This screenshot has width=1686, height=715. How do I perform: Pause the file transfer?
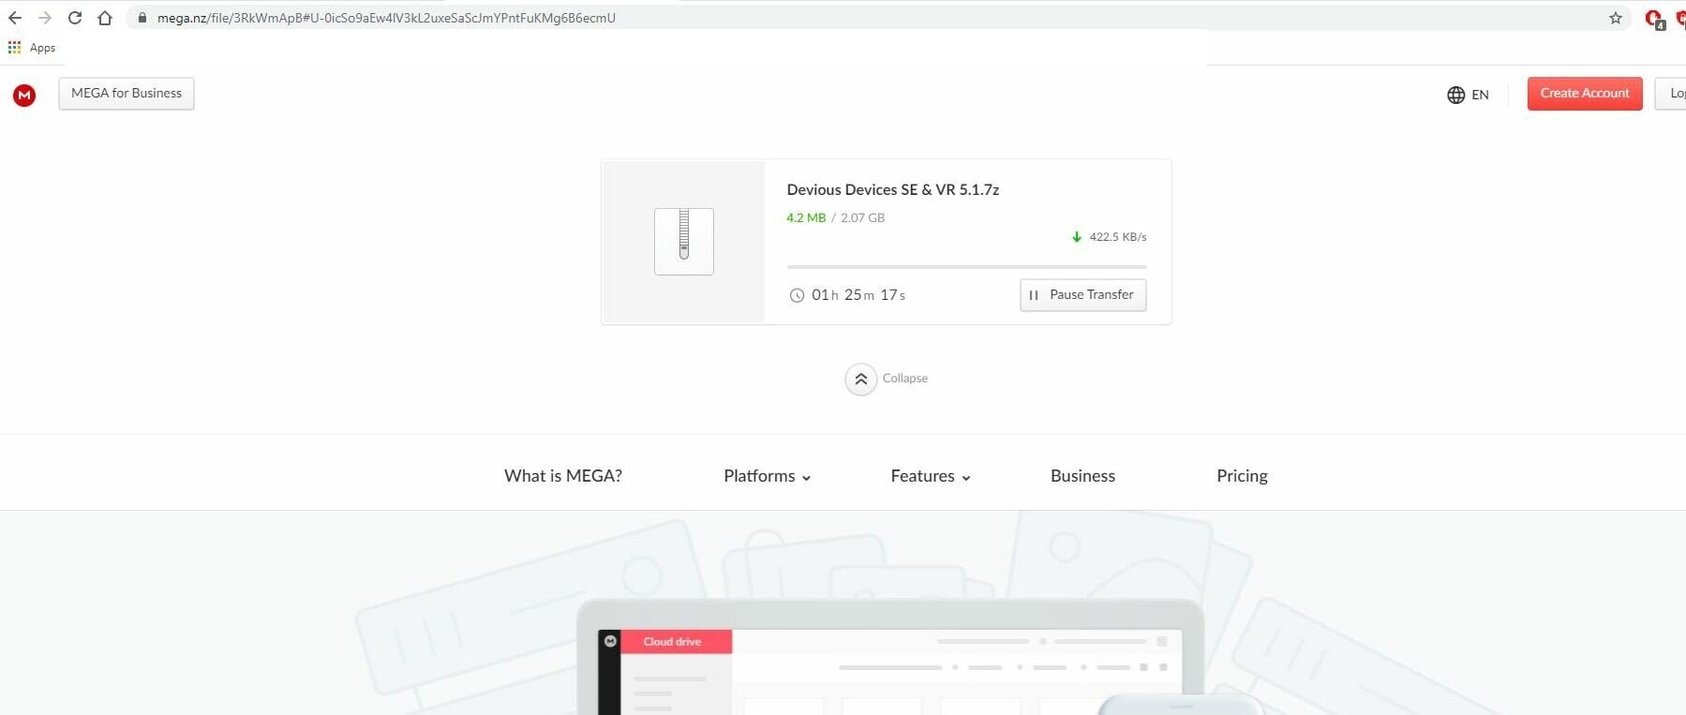click(x=1082, y=294)
